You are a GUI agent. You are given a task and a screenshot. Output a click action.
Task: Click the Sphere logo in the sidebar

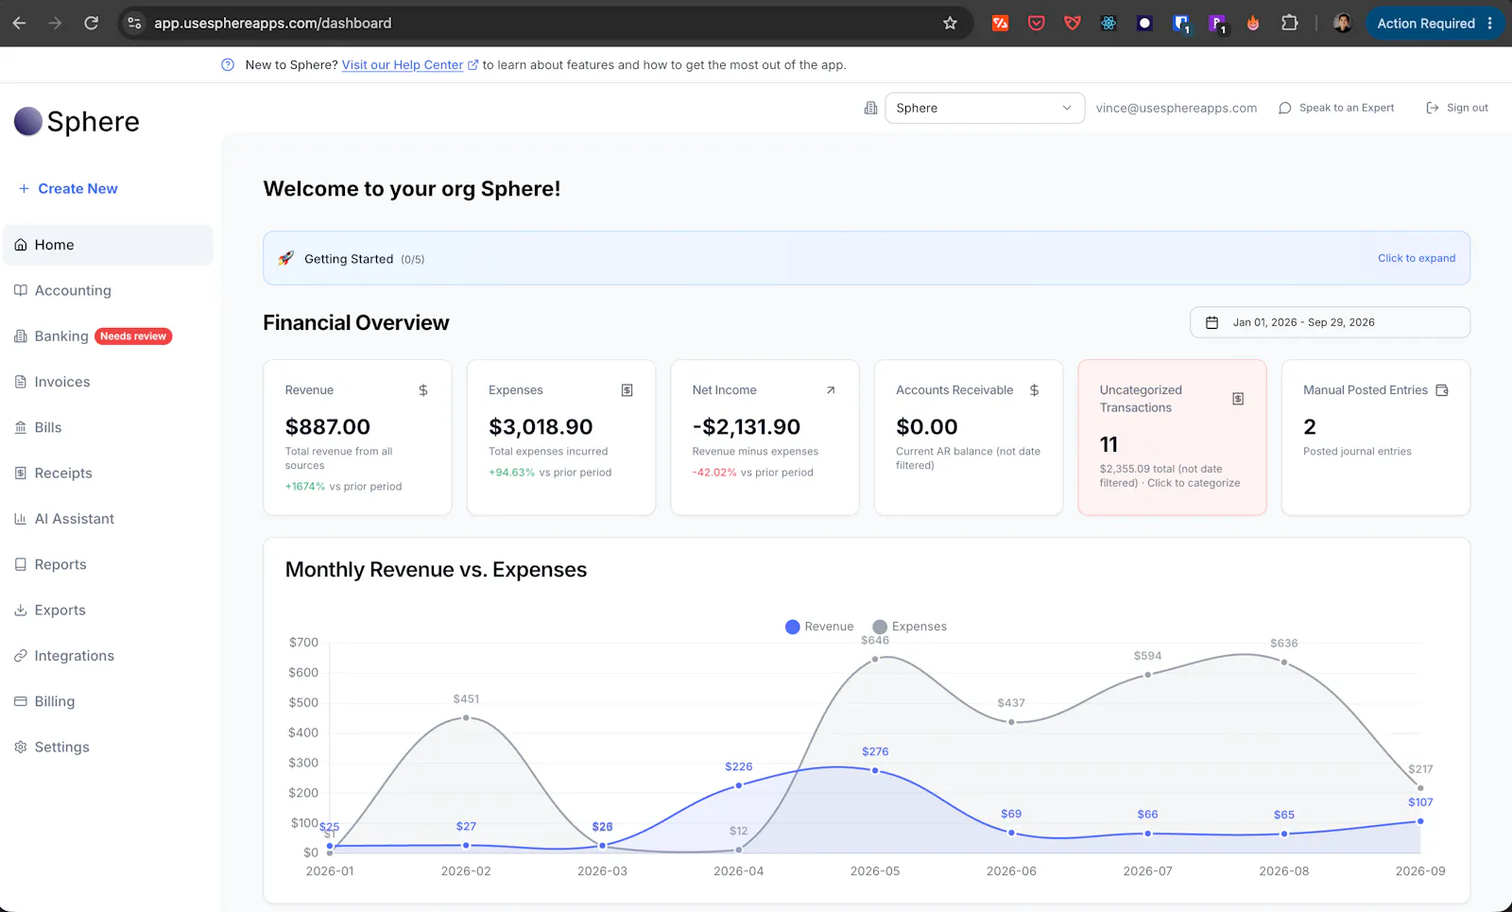(77, 121)
